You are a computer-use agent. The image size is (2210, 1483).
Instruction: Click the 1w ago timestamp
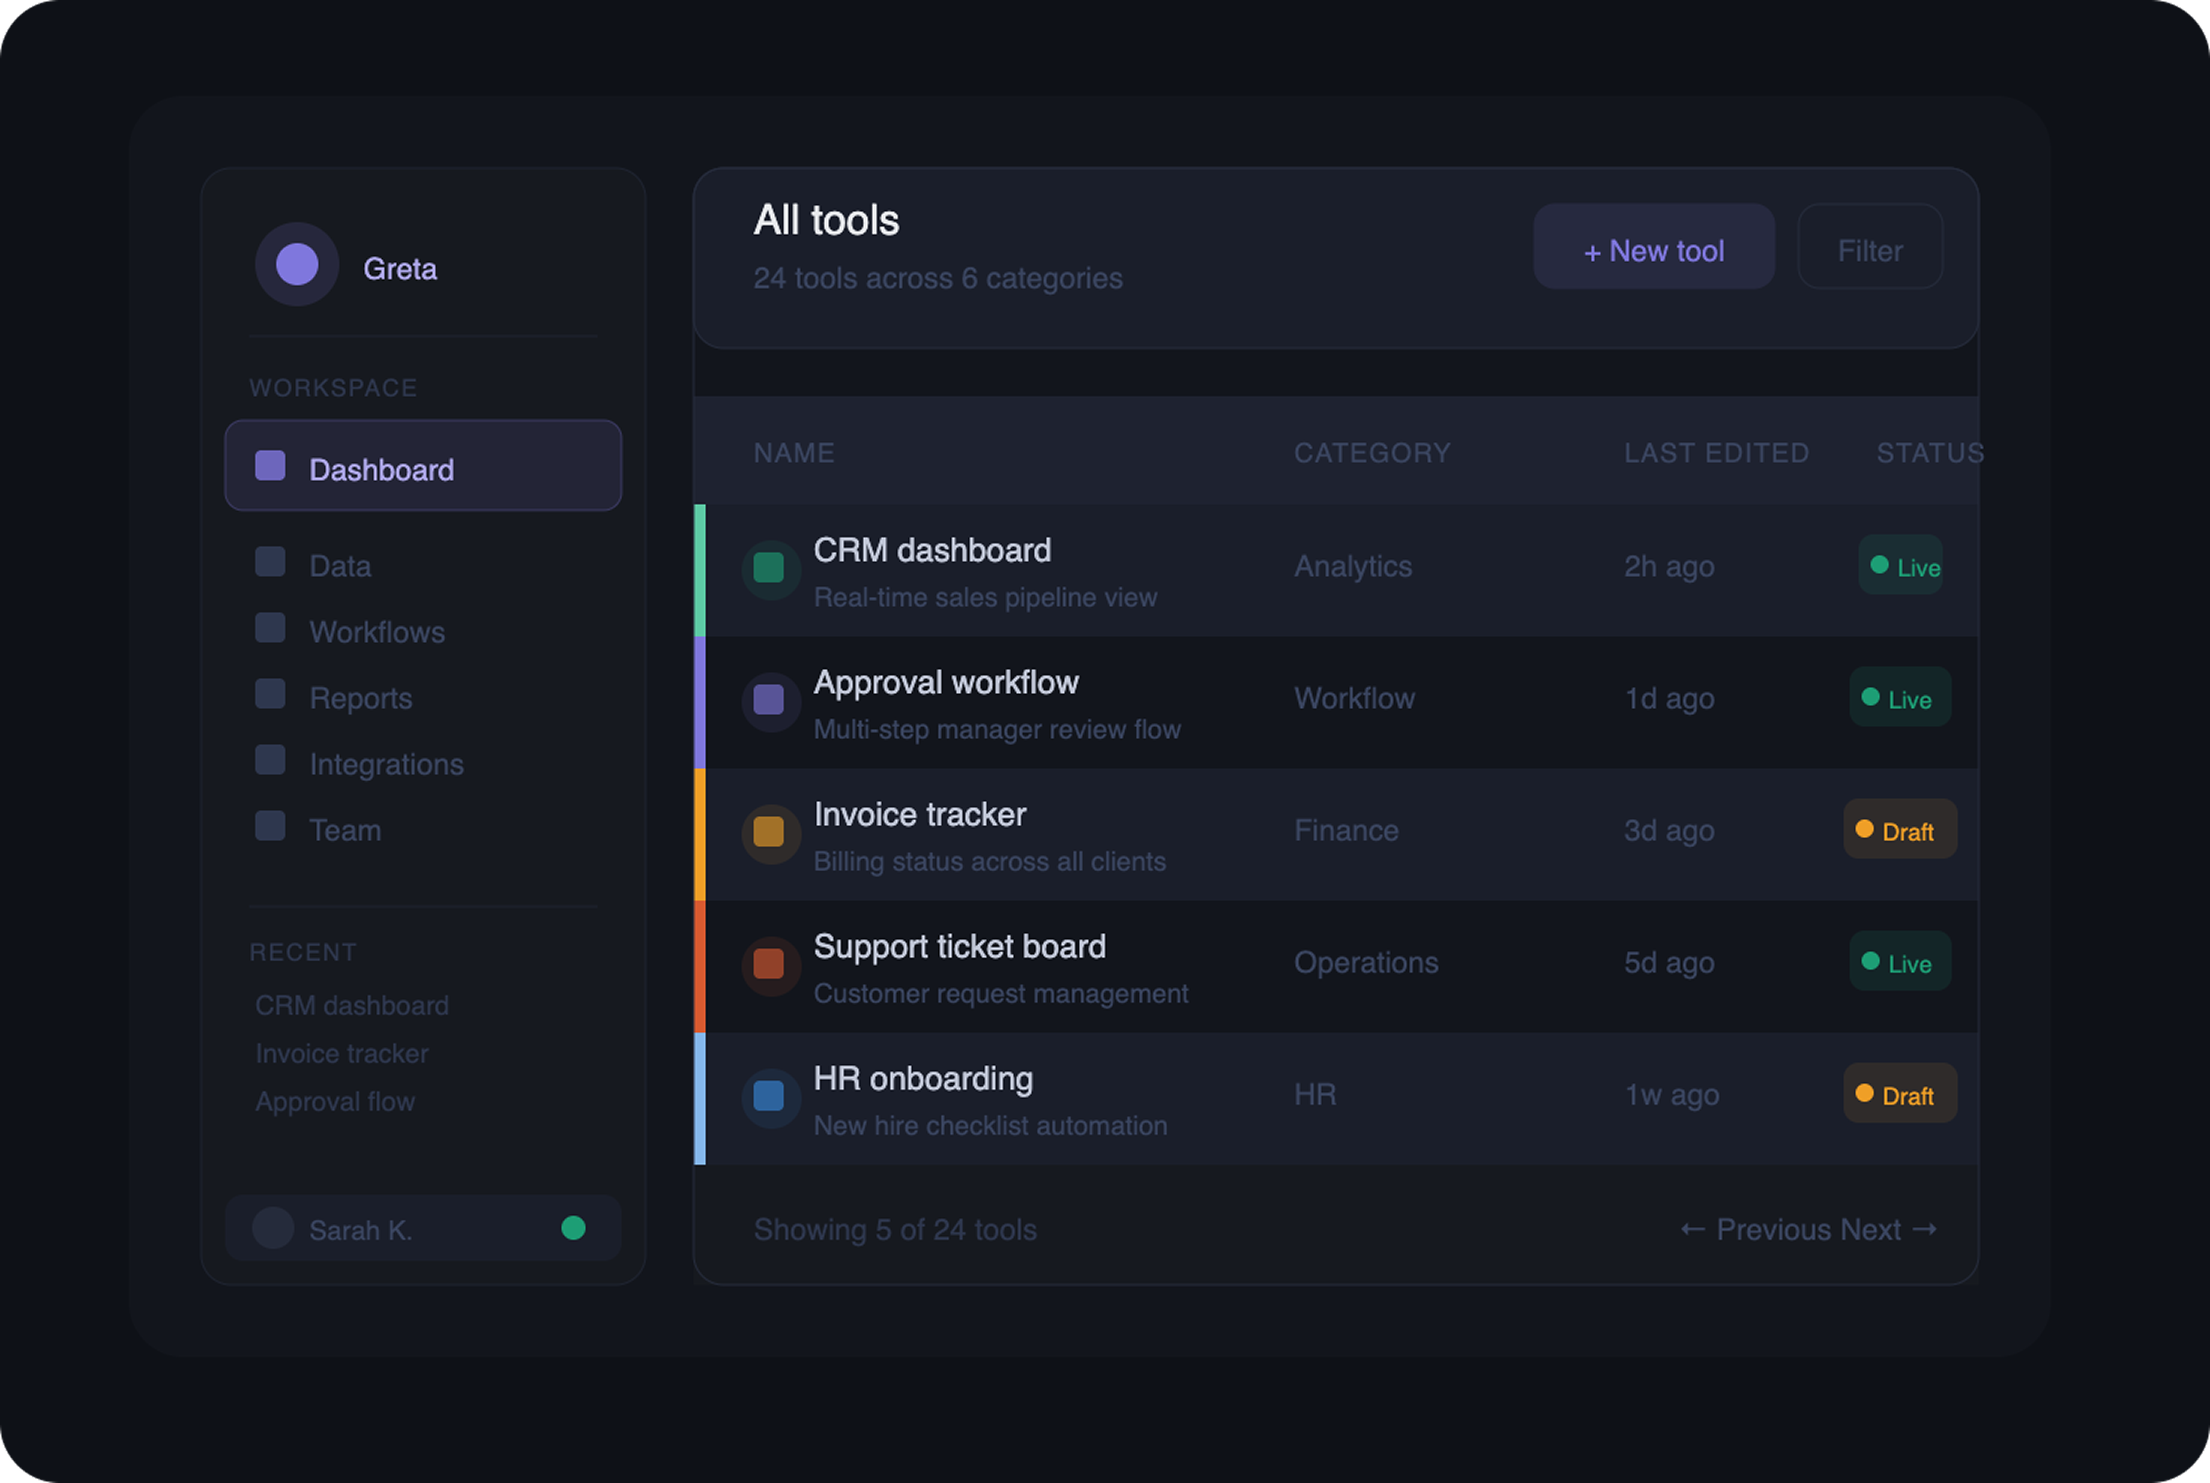(x=1672, y=1096)
